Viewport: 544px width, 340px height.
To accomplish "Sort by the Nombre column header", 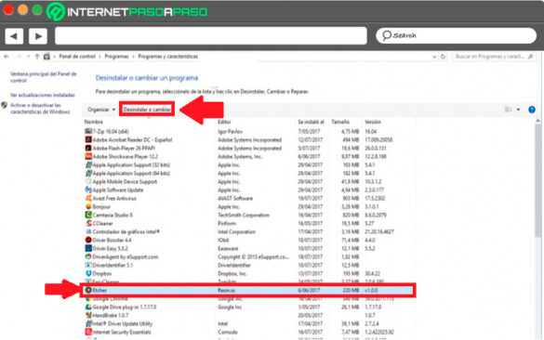I will click(94, 122).
